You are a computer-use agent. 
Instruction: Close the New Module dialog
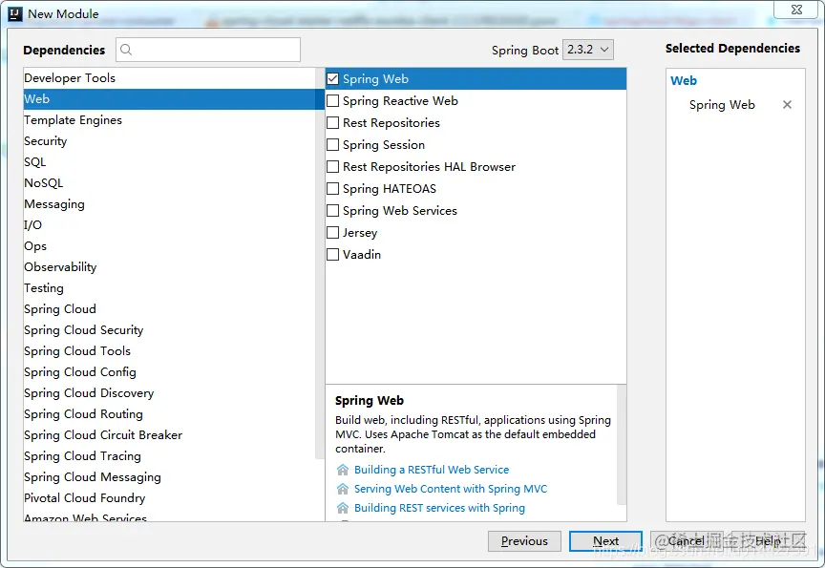(x=796, y=10)
